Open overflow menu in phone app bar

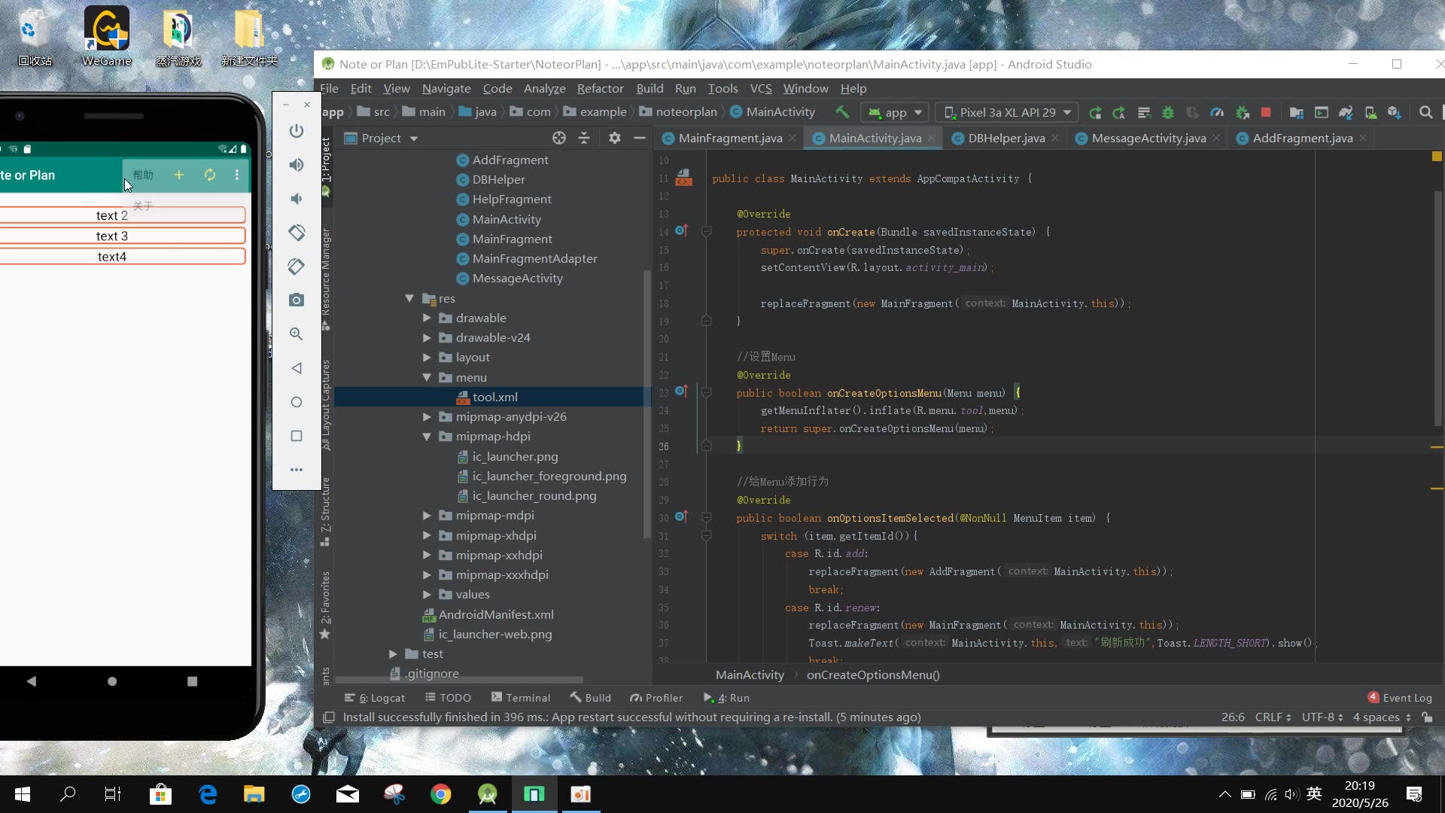pyautogui.click(x=237, y=175)
